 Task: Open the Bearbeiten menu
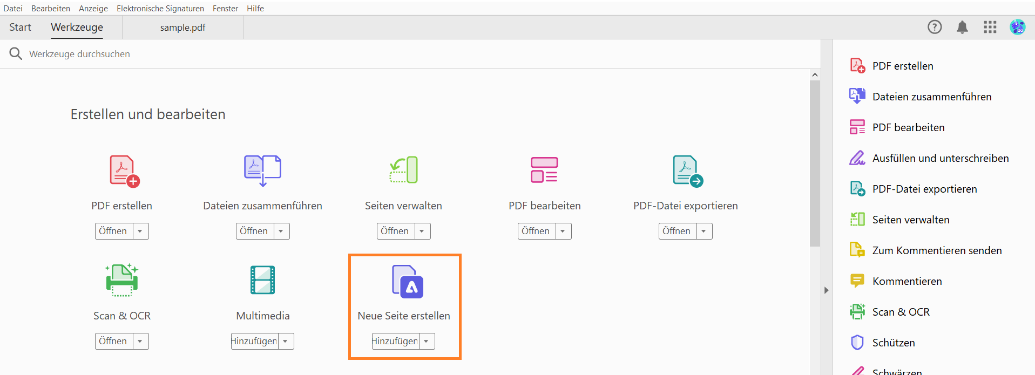[x=51, y=8]
